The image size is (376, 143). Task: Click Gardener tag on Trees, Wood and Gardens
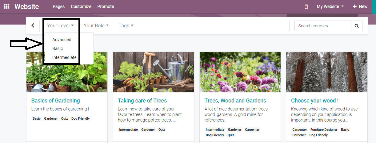click(235, 129)
